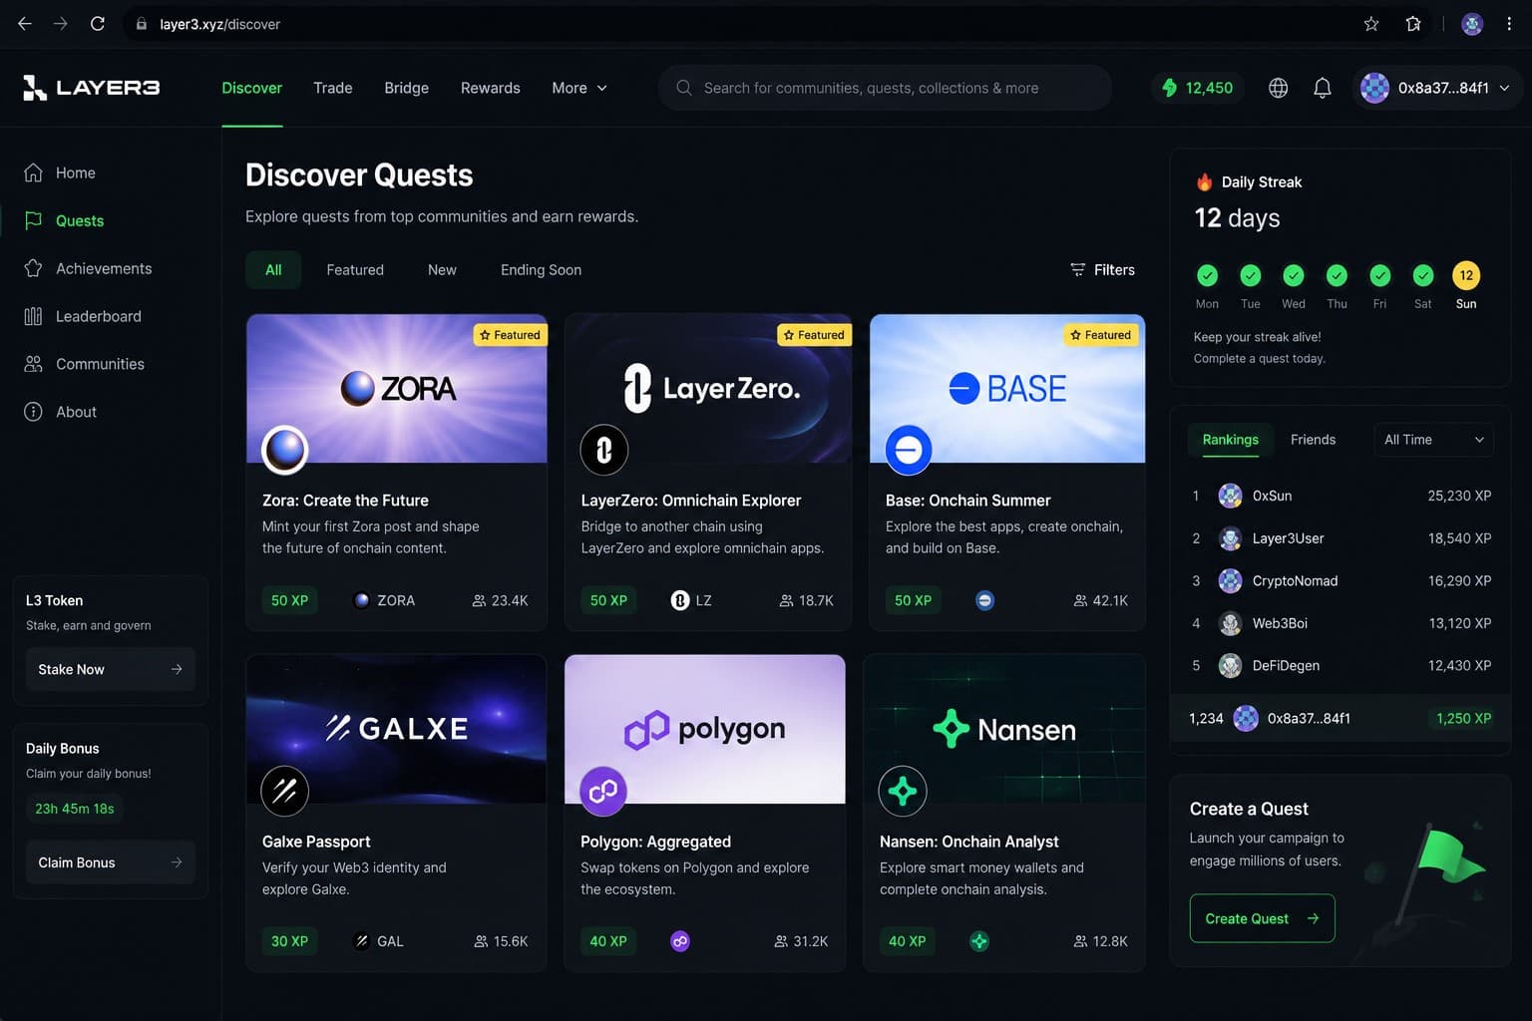This screenshot has height=1021, width=1532.
Task: Go back in browser history
Action: click(25, 24)
